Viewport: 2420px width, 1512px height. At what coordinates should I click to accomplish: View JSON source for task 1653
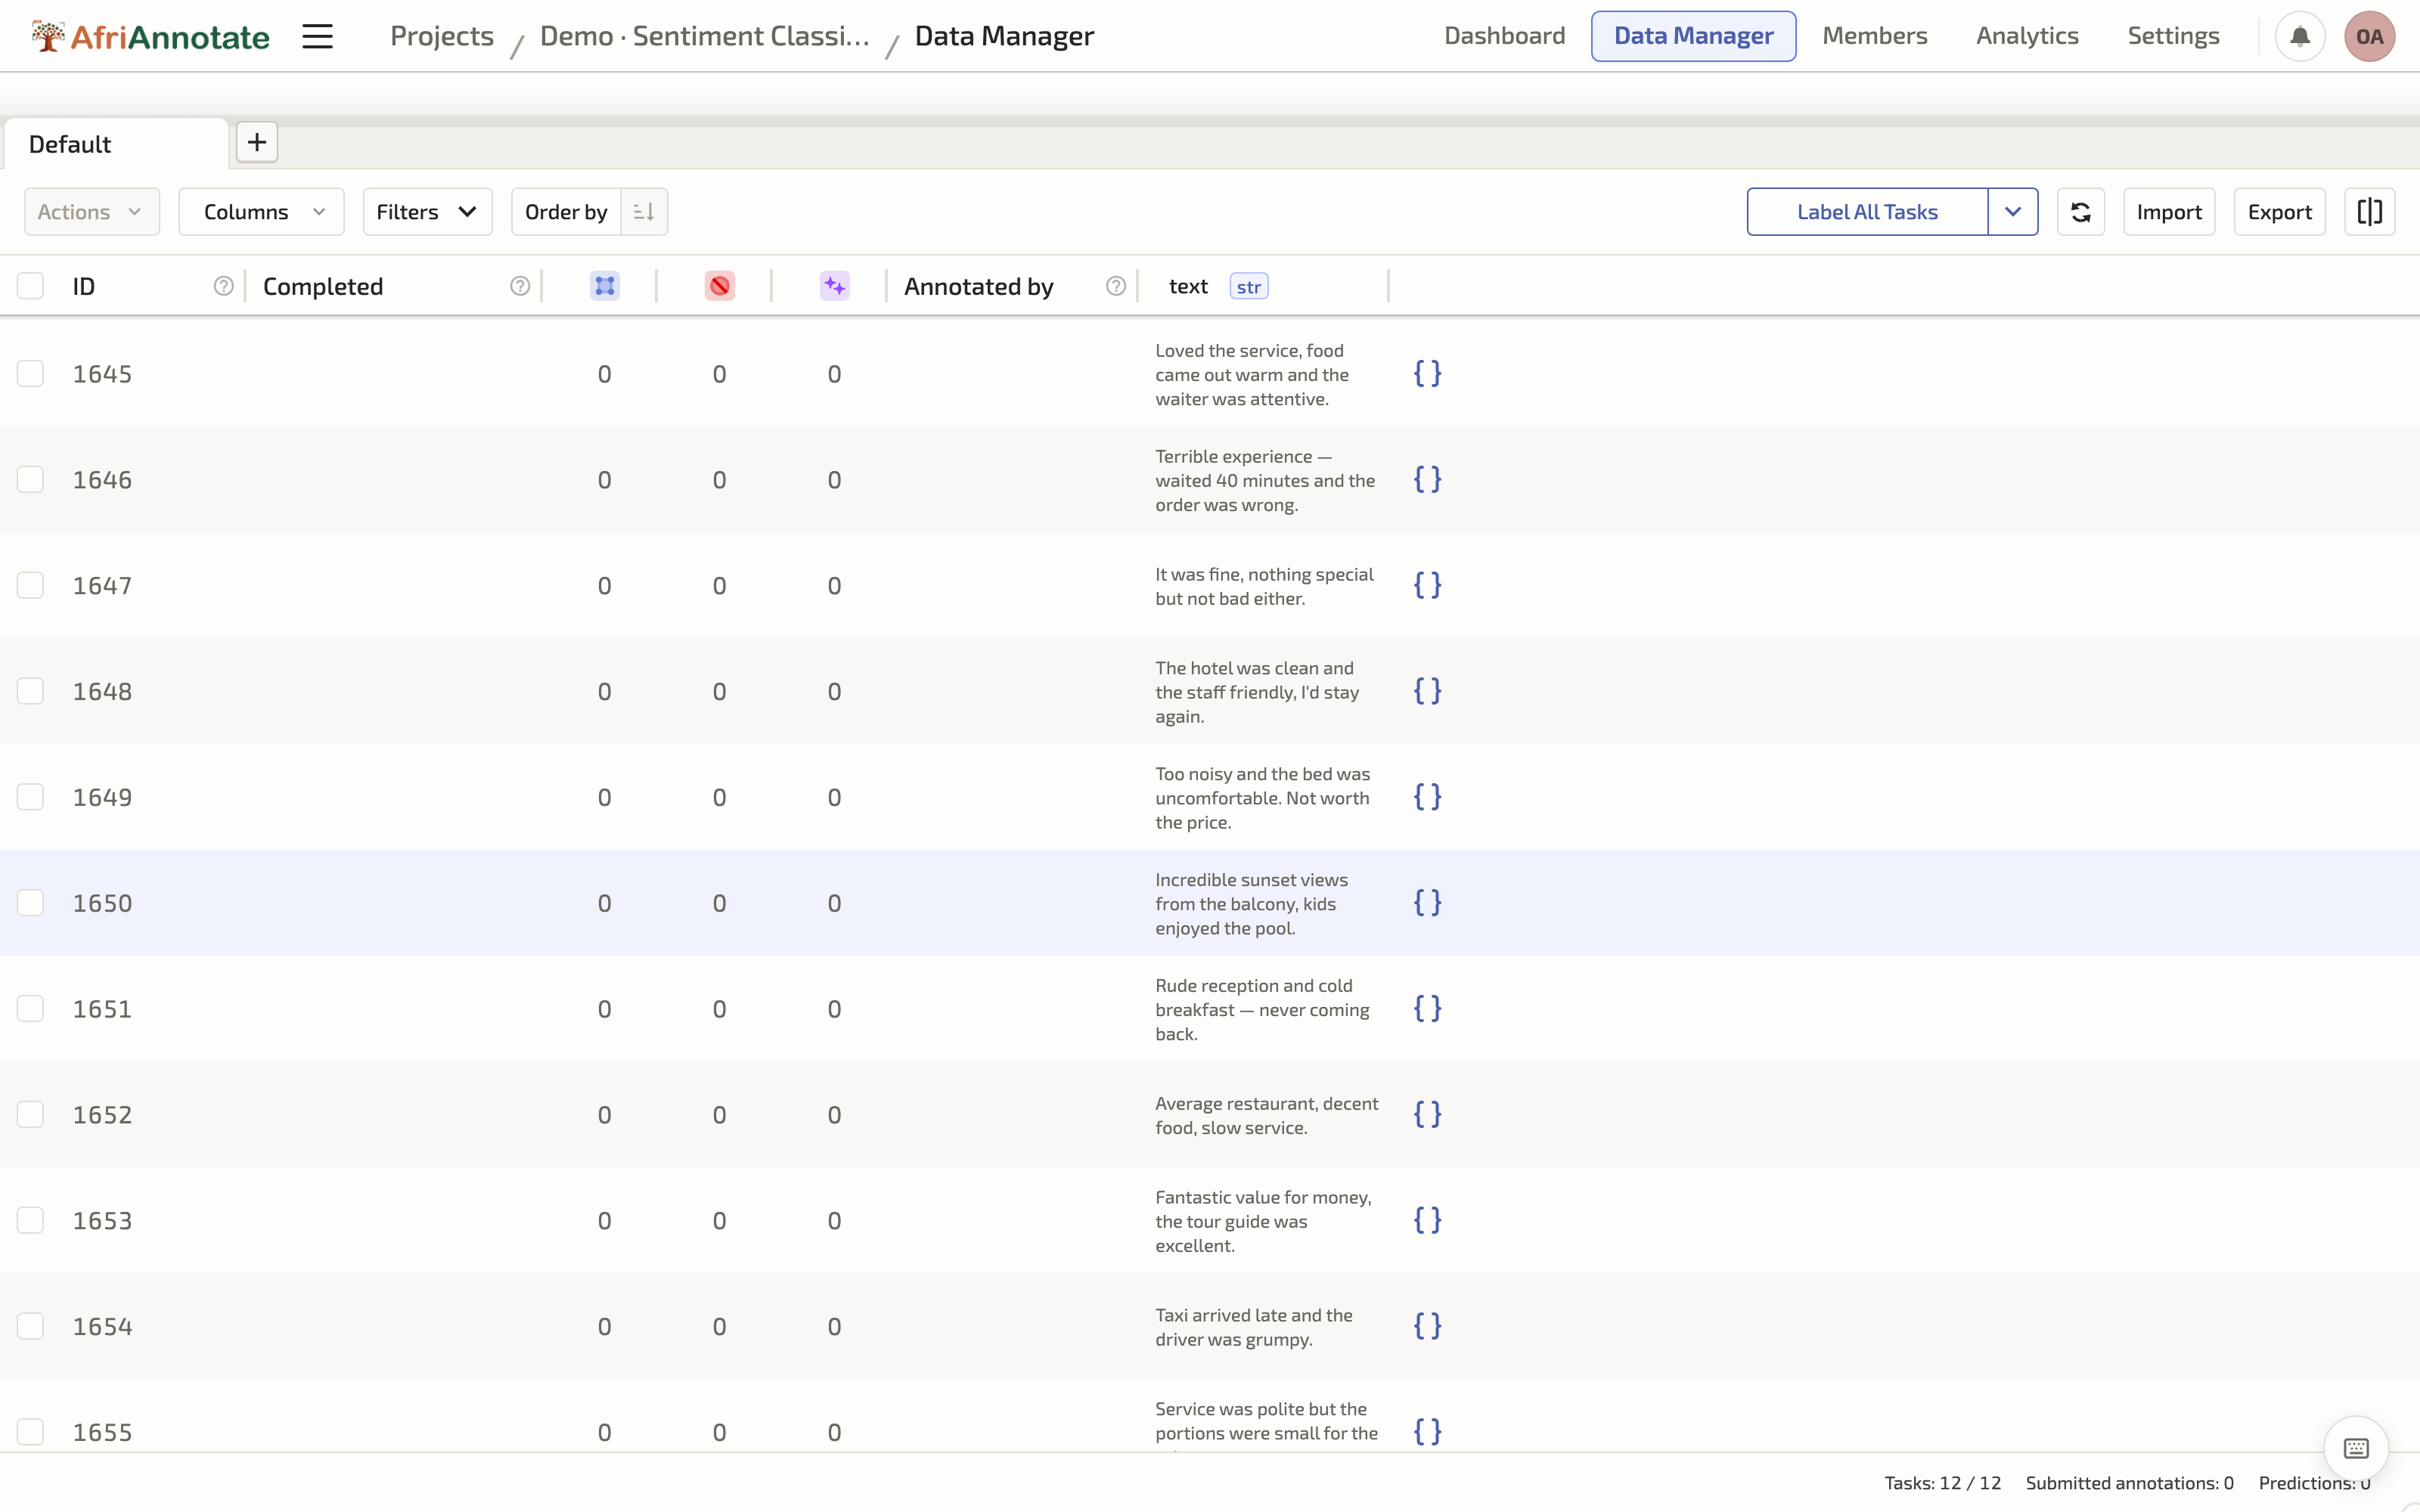pyautogui.click(x=1427, y=1220)
